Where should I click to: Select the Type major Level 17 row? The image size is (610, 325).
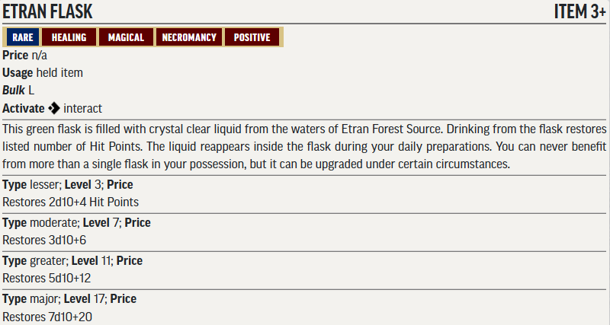tap(69, 299)
